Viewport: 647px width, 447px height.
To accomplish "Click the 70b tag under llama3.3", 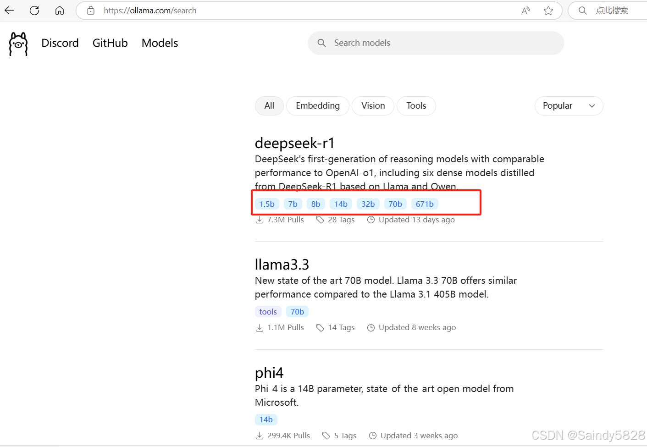I will coord(297,312).
